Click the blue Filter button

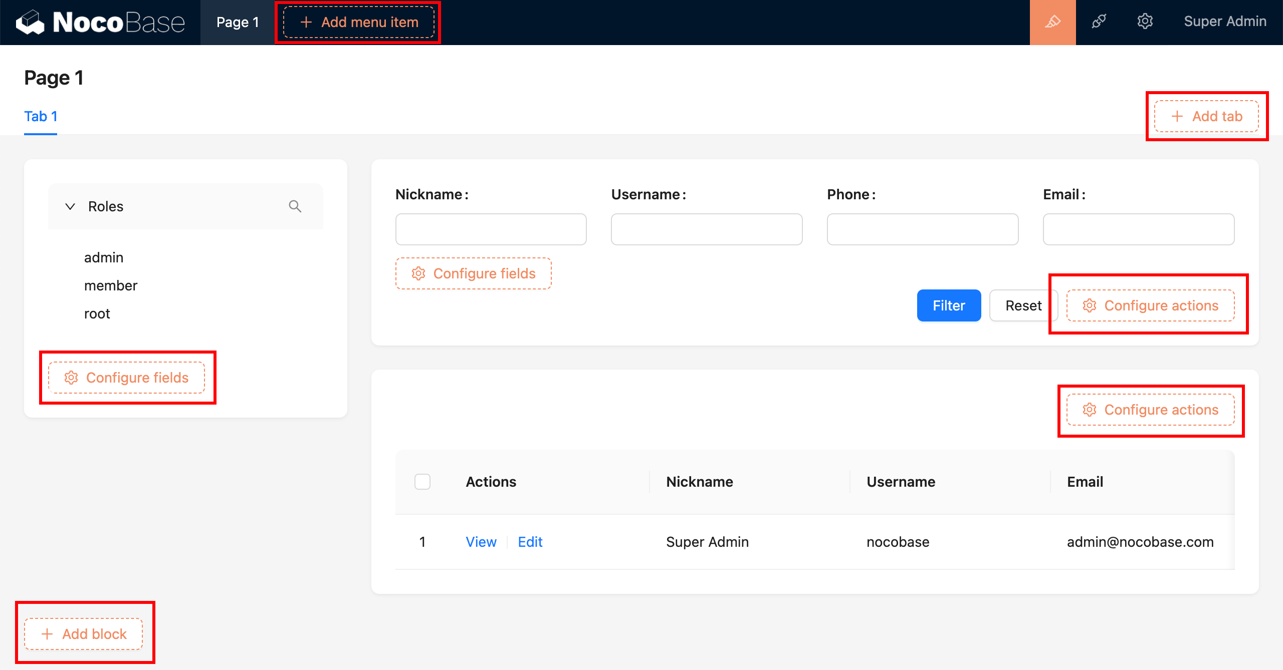(949, 305)
